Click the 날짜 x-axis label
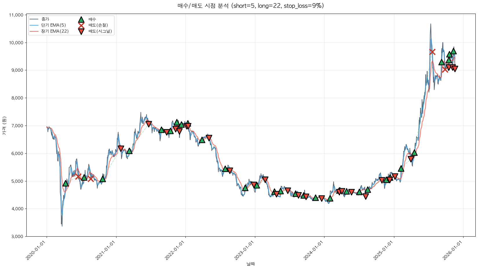The image size is (478, 269). click(251, 264)
